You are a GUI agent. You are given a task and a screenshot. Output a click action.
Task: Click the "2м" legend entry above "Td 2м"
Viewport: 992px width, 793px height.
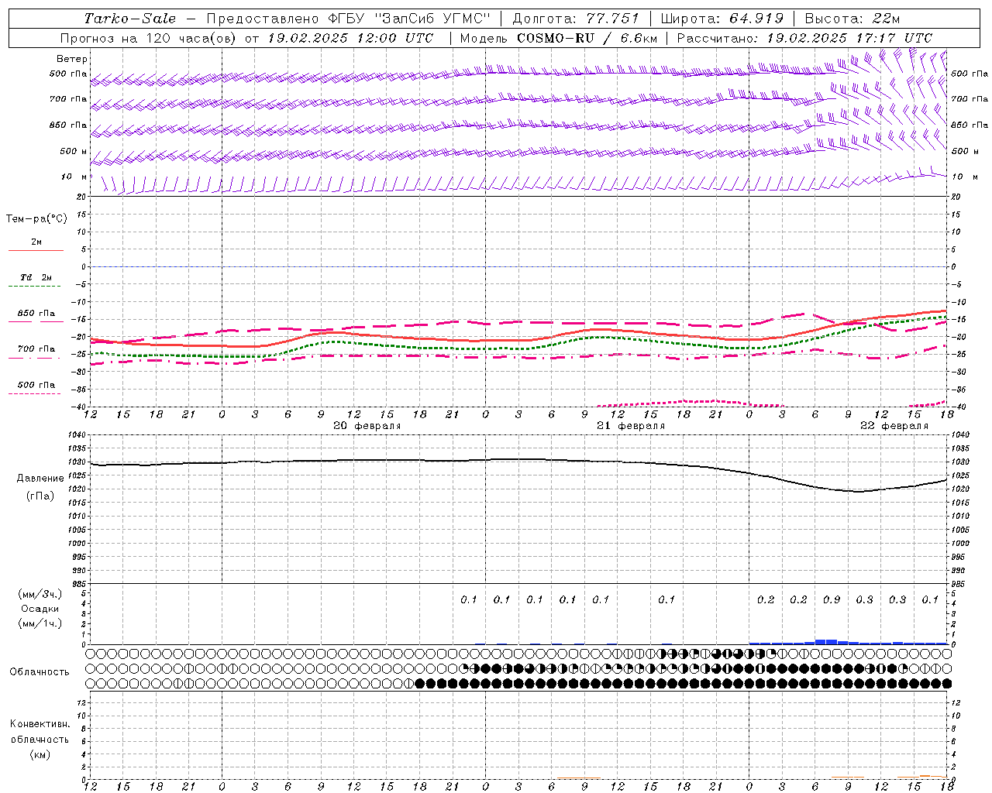pos(36,242)
